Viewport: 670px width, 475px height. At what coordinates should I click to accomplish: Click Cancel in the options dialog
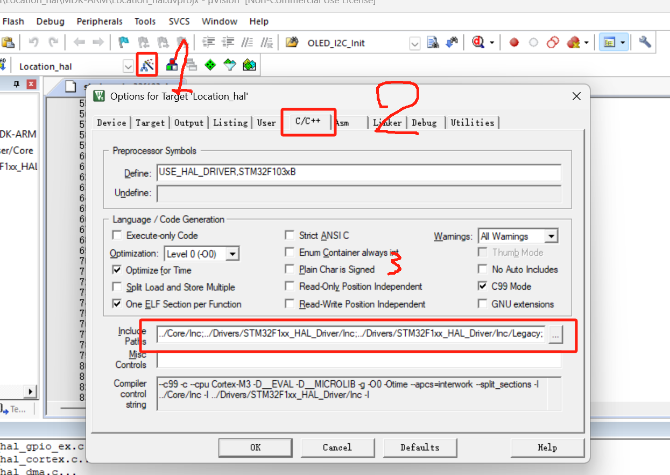(337, 447)
